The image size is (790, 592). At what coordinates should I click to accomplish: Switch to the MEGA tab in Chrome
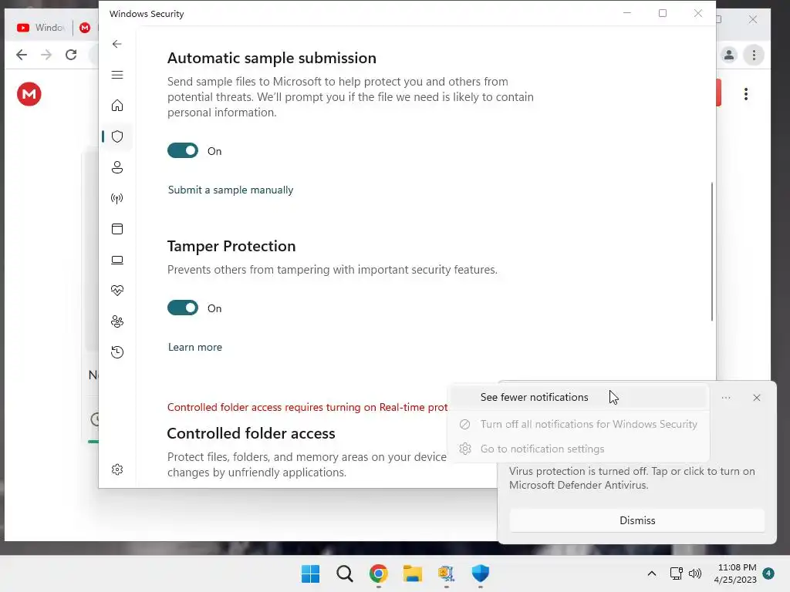click(x=85, y=27)
